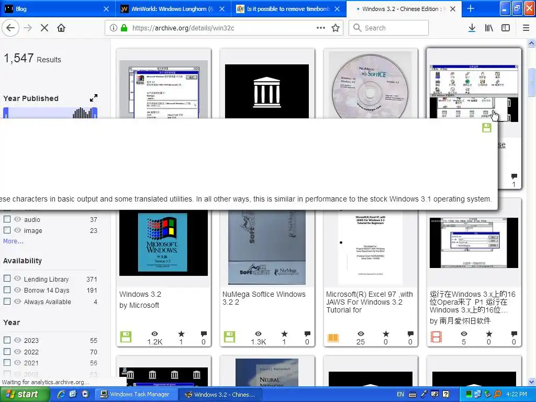Stop loading the page

(x=44, y=28)
